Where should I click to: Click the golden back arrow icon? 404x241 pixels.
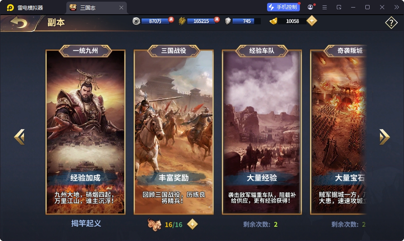click(18, 22)
